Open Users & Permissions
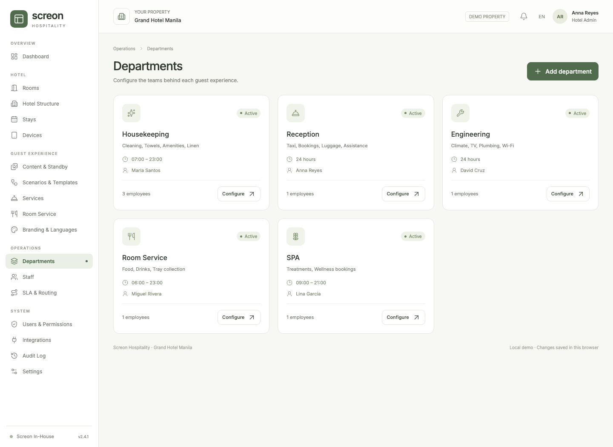 [49, 324]
